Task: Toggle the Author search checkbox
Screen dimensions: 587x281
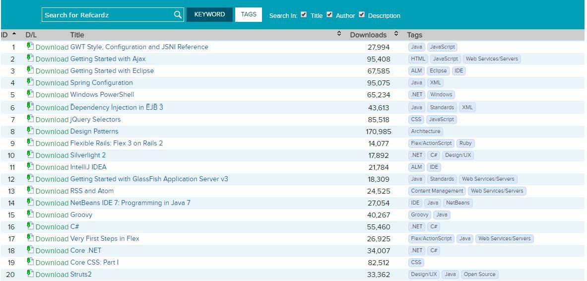Action: [x=329, y=14]
